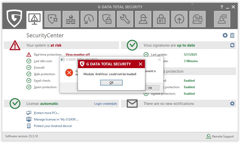Click the Spam protection checkmark icon
240x144 pixels.
click(29, 87)
